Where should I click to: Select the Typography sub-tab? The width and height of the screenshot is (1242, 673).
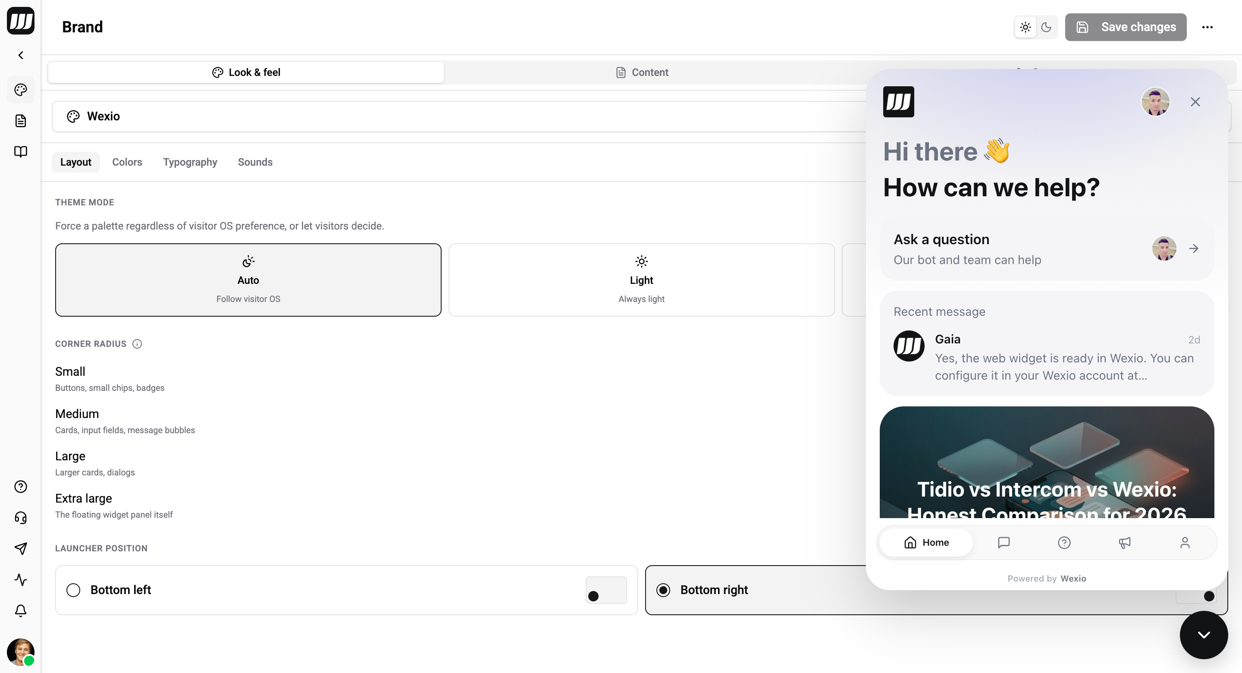(190, 162)
